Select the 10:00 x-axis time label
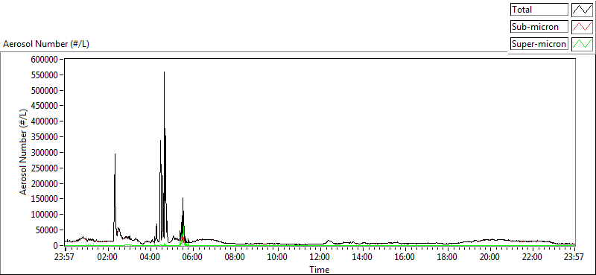Screen dimensions: 596x275 point(277,257)
